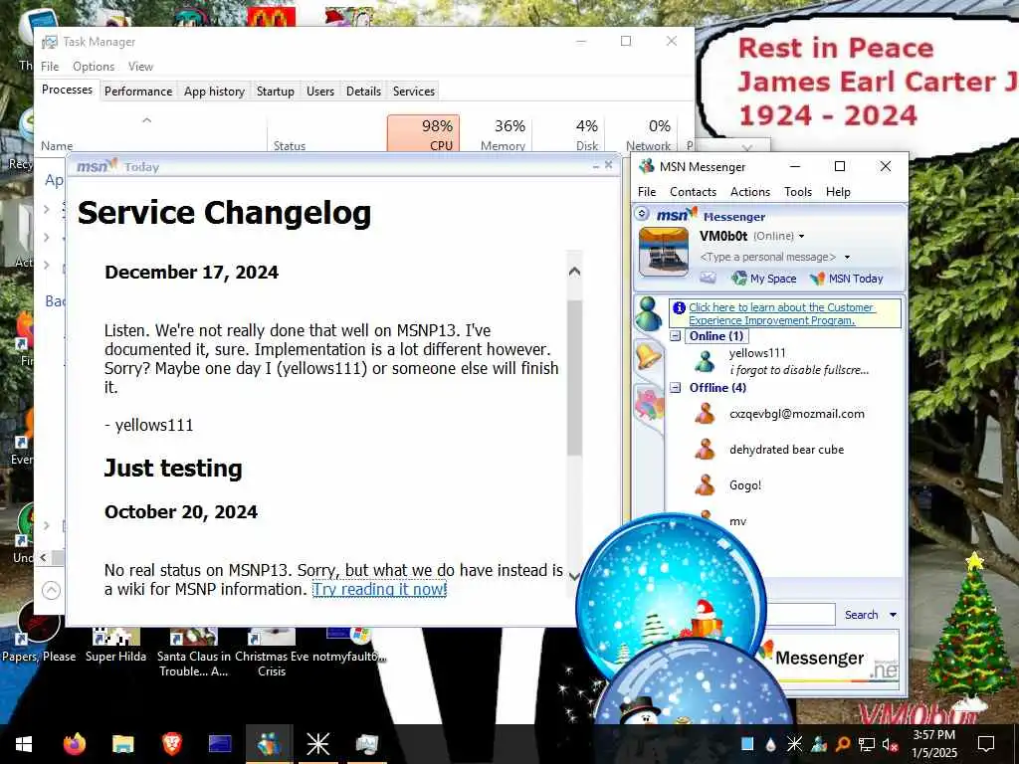1019x764 pixels.
Task: Open the Papers, Please desktop shortcut
Action: [39, 634]
